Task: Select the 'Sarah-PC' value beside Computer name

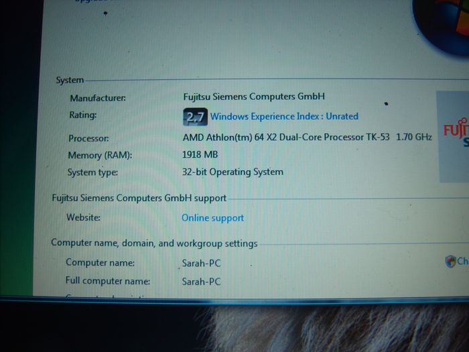Action: coord(201,263)
